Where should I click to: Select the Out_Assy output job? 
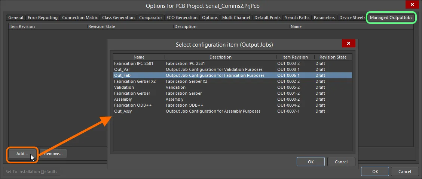point(233,111)
